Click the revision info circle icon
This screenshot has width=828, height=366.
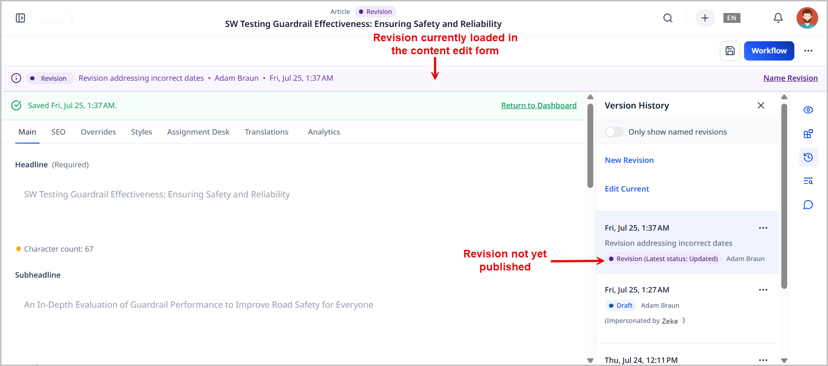[16, 78]
